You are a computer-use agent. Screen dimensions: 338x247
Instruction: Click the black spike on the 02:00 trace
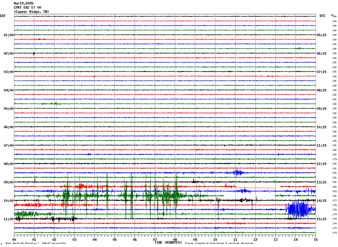point(34,54)
